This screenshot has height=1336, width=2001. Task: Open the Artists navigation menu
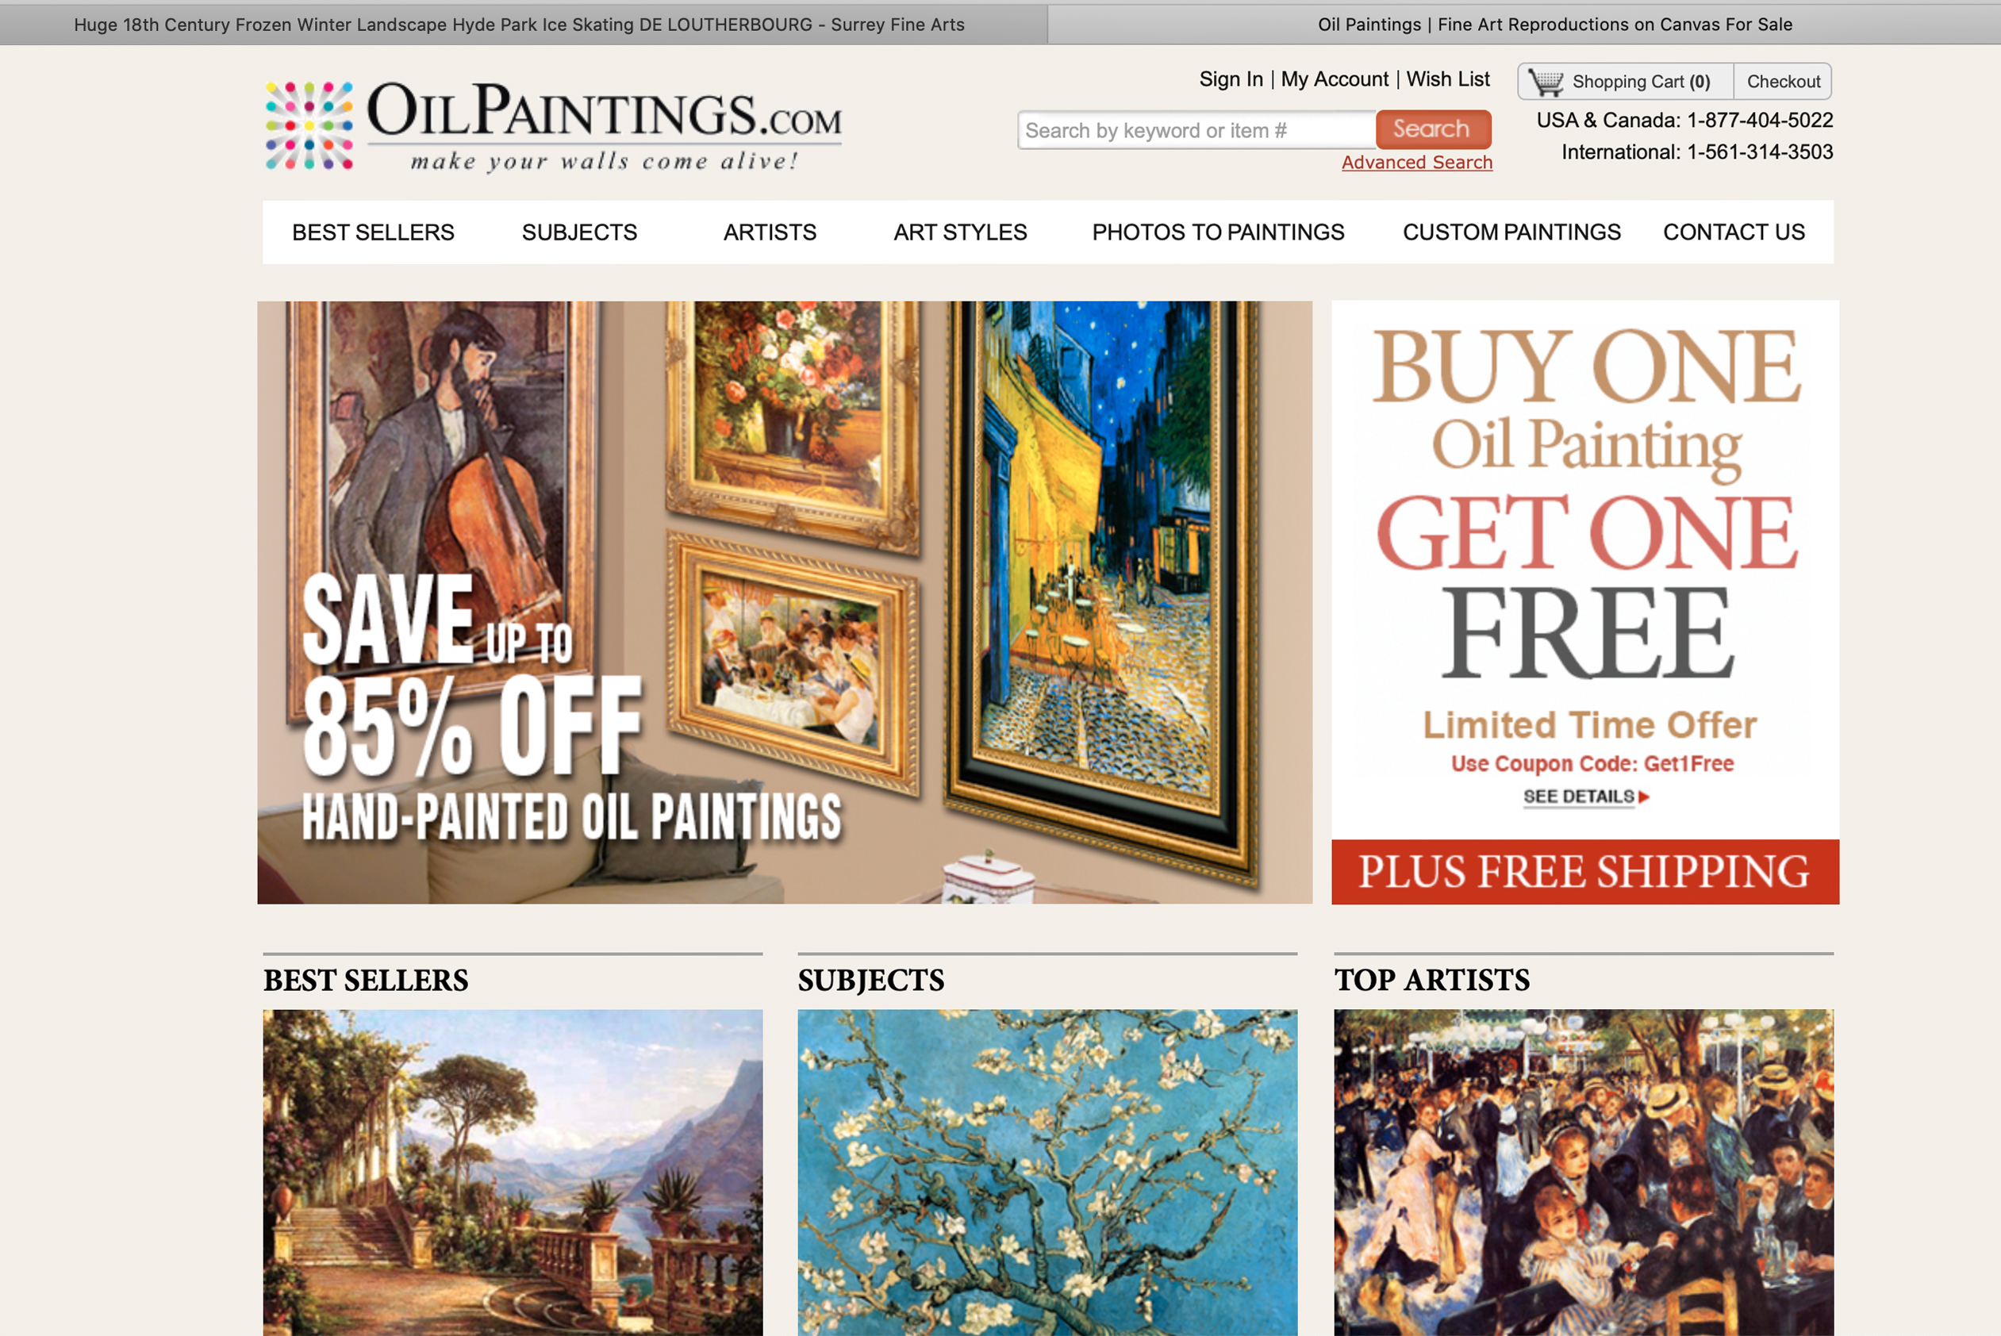click(x=770, y=232)
